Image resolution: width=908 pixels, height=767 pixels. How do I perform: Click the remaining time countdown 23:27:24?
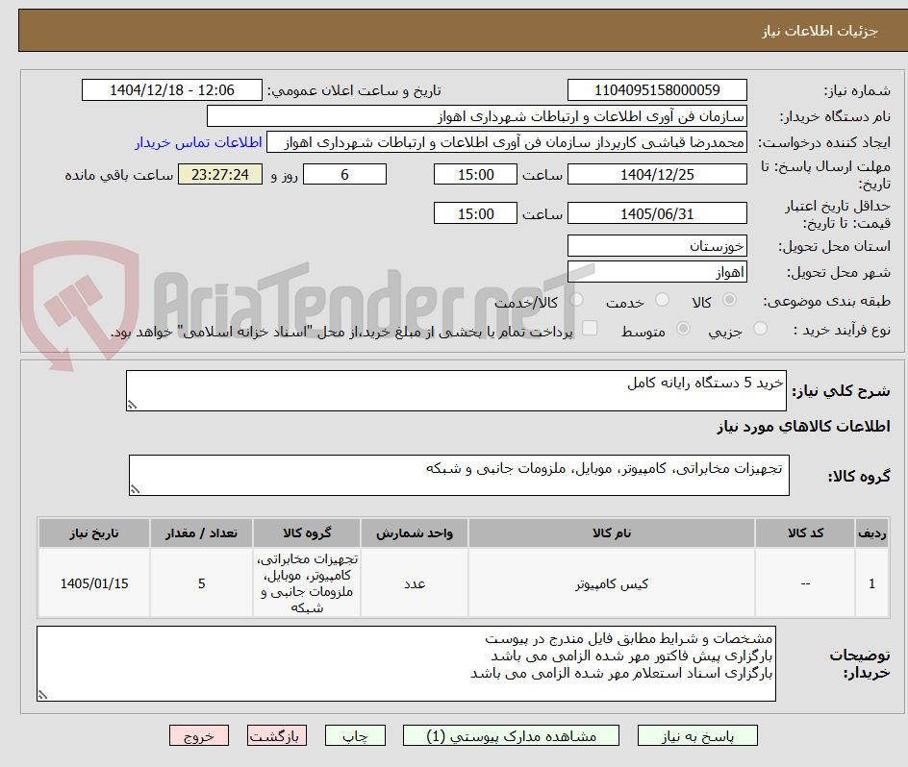220,174
